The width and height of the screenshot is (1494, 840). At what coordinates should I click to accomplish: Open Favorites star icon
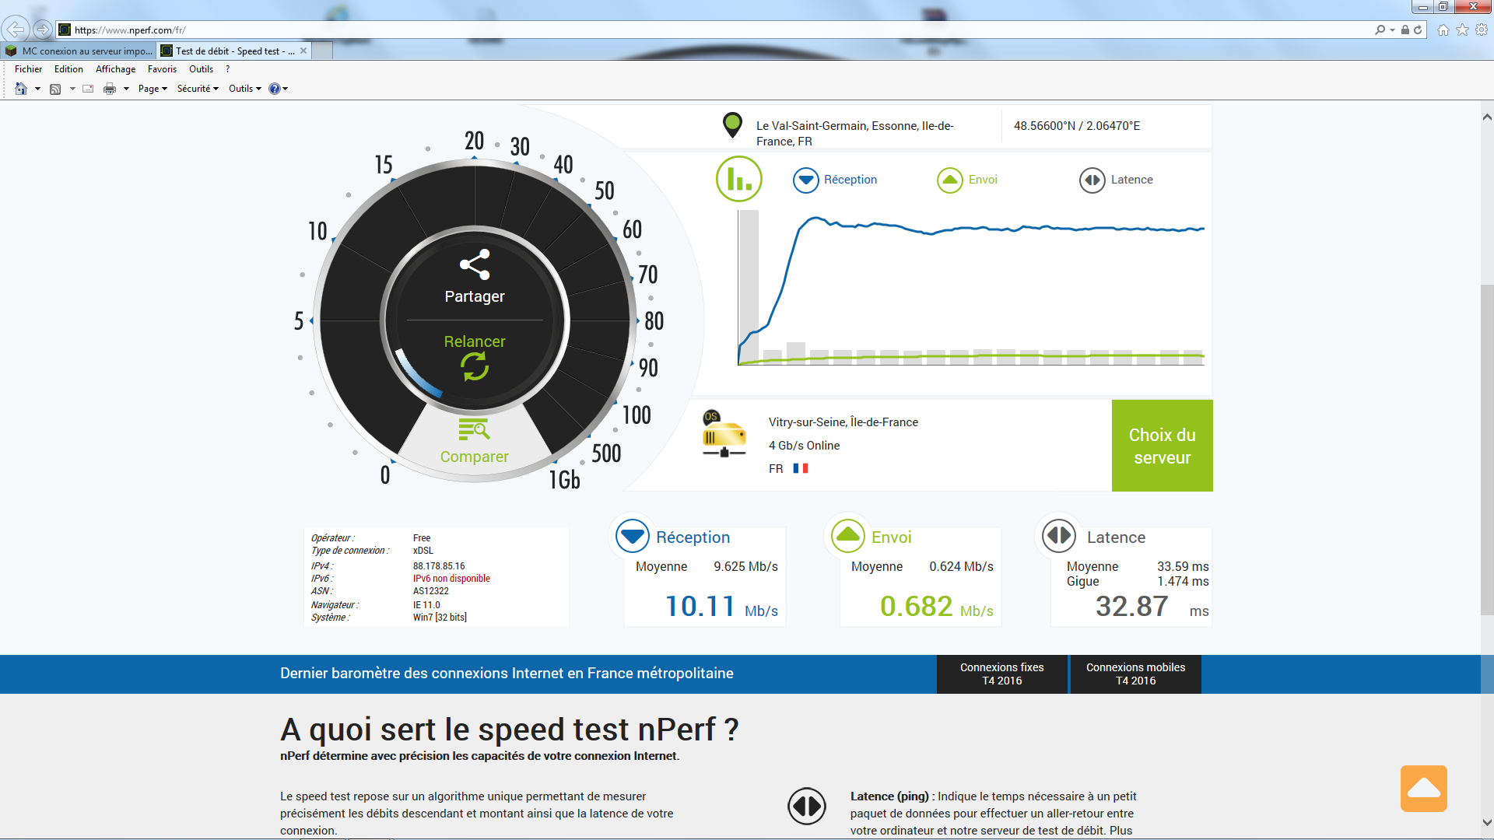pos(1463,30)
